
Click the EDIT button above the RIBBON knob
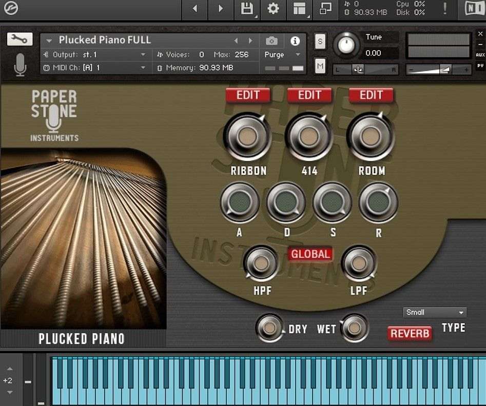(248, 95)
